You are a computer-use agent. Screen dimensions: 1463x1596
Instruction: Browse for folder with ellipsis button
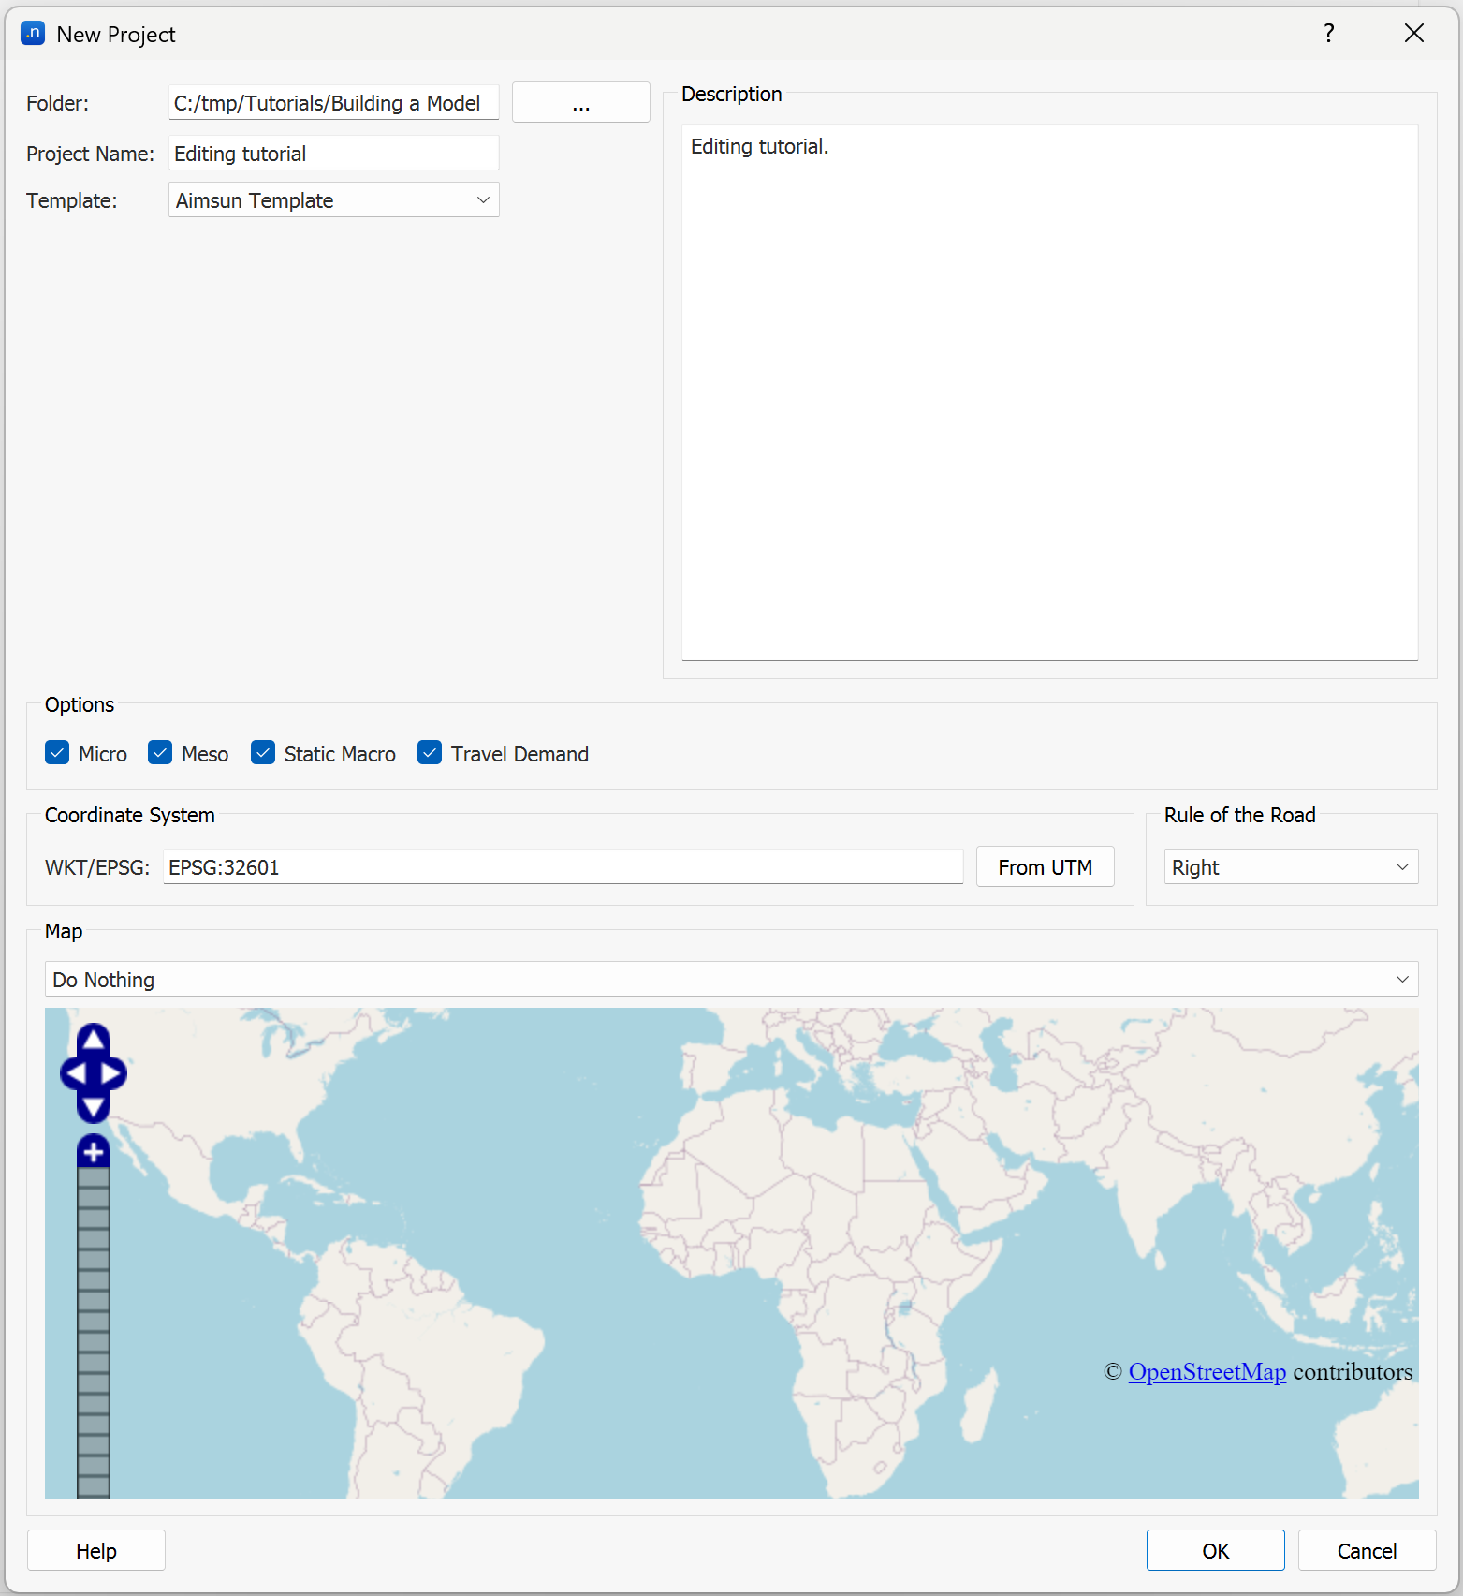580,103
